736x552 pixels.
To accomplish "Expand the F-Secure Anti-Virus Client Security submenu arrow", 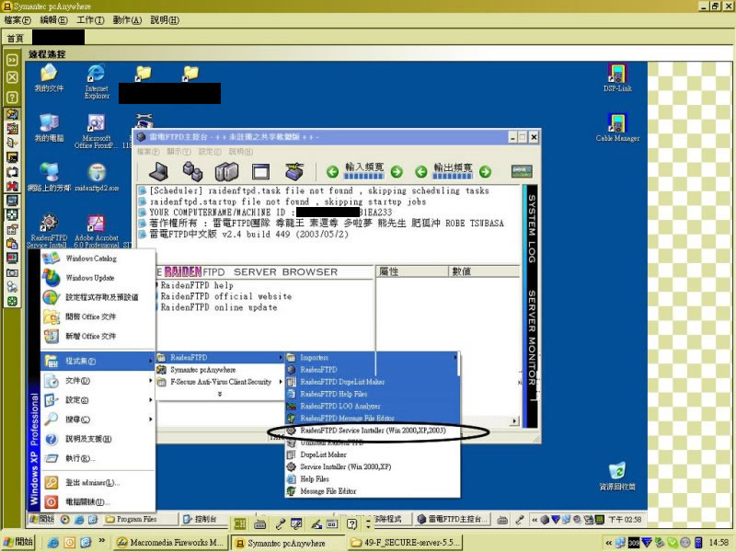I will 281,382.
